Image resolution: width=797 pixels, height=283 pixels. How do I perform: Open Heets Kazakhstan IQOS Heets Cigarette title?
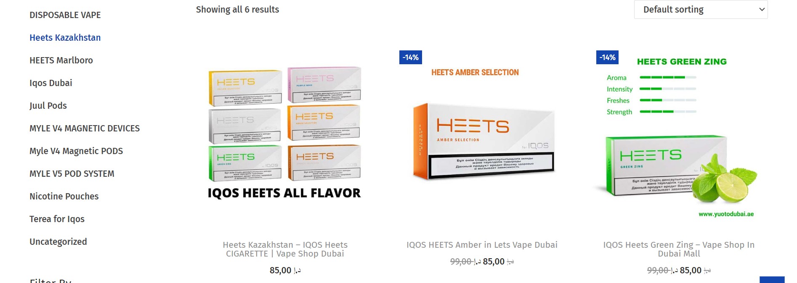(x=285, y=249)
